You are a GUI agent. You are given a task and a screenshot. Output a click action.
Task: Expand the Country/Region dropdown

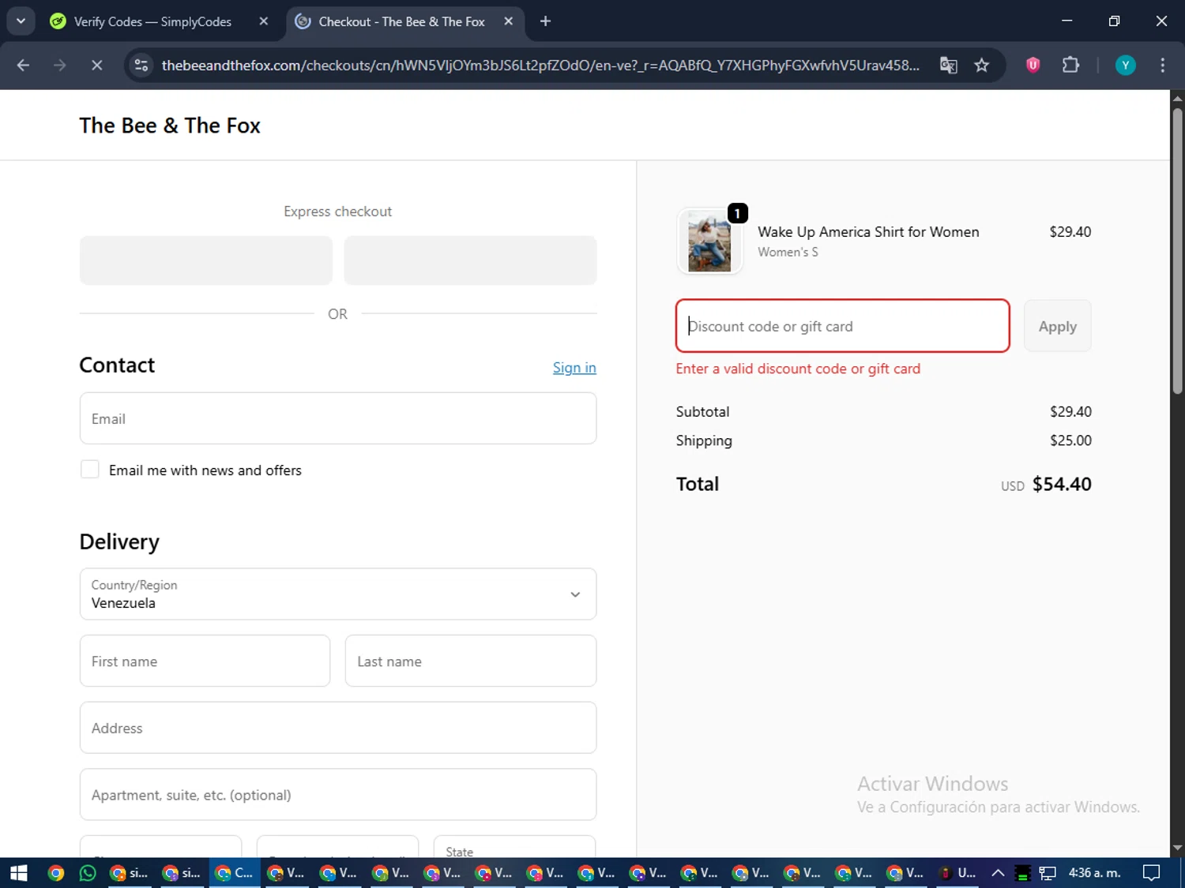click(x=338, y=594)
